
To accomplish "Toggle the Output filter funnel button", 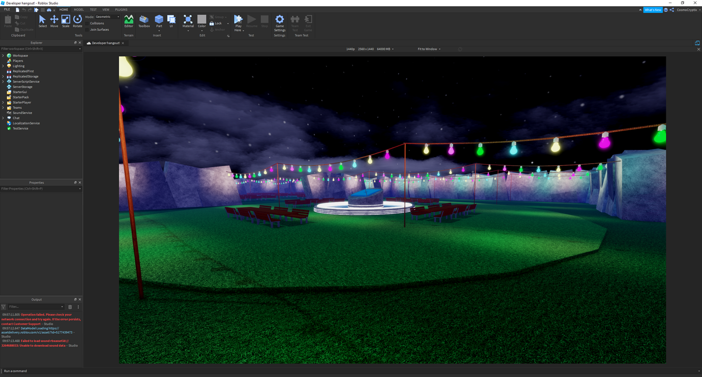I will (x=4, y=307).
